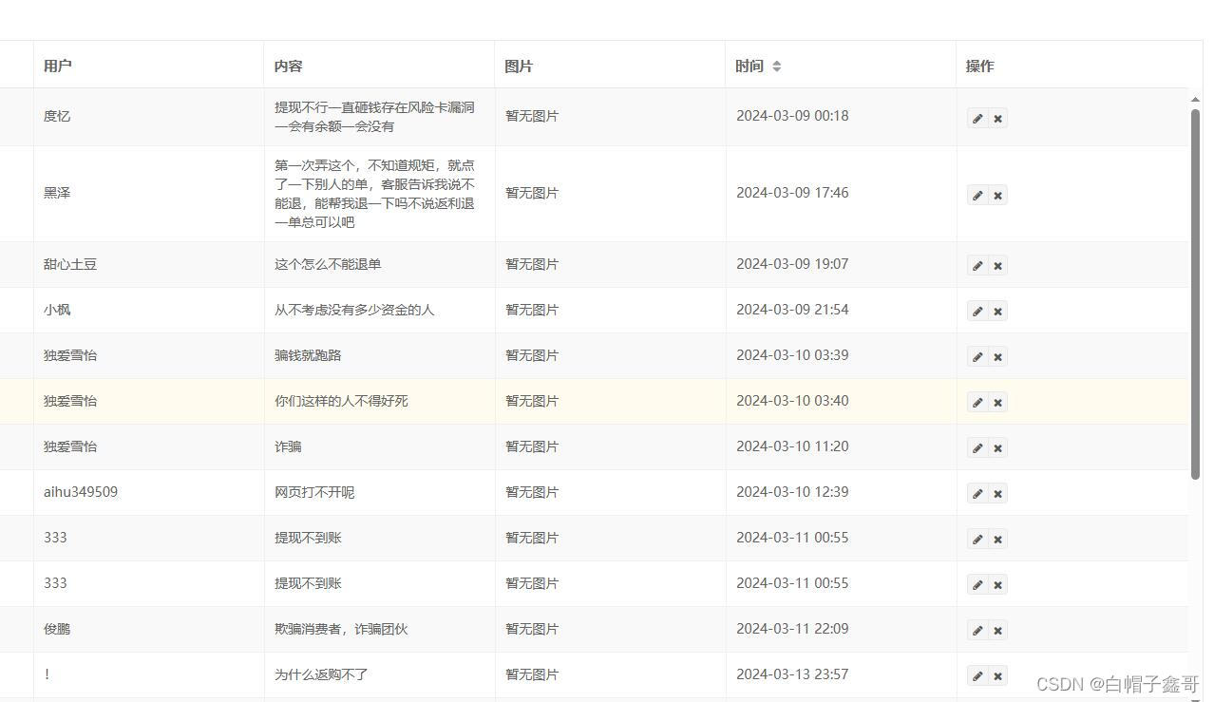Select the username 黑泽
1214x702 pixels.
pos(57,193)
